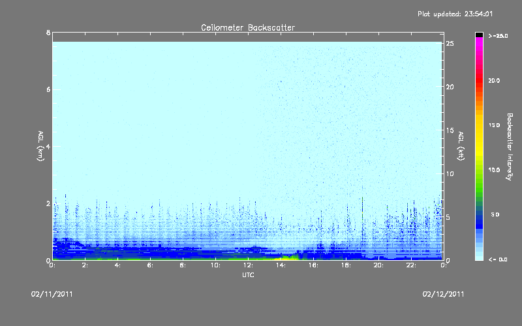
Task: Click the colorbar minimum label '<= 0.0'
Action: tap(498, 259)
